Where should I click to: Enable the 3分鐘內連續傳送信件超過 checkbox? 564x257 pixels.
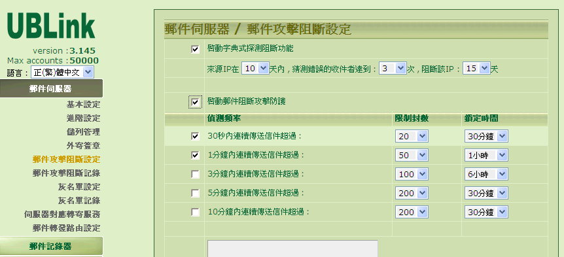(x=195, y=175)
